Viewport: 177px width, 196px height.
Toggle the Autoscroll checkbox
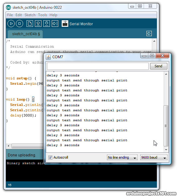pyautogui.click(x=50, y=157)
